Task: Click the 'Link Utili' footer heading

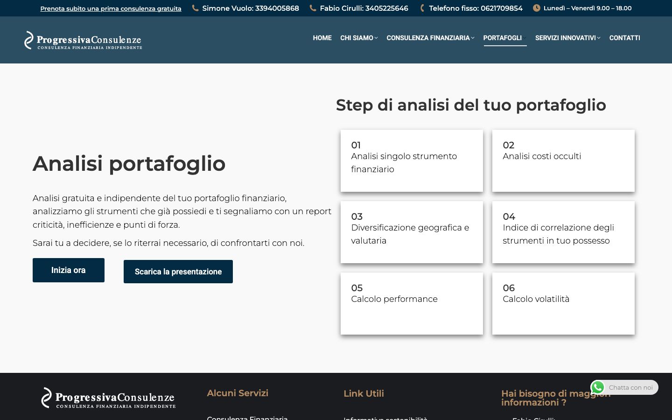Action: click(364, 393)
